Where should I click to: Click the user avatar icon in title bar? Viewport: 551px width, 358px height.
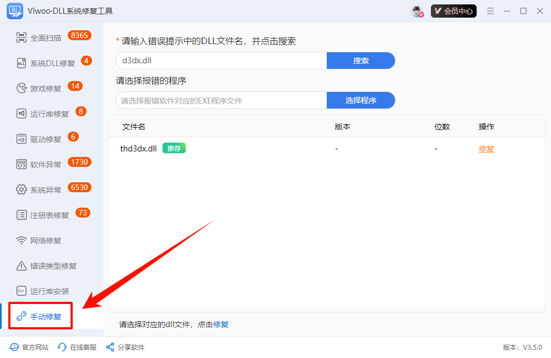tap(417, 11)
